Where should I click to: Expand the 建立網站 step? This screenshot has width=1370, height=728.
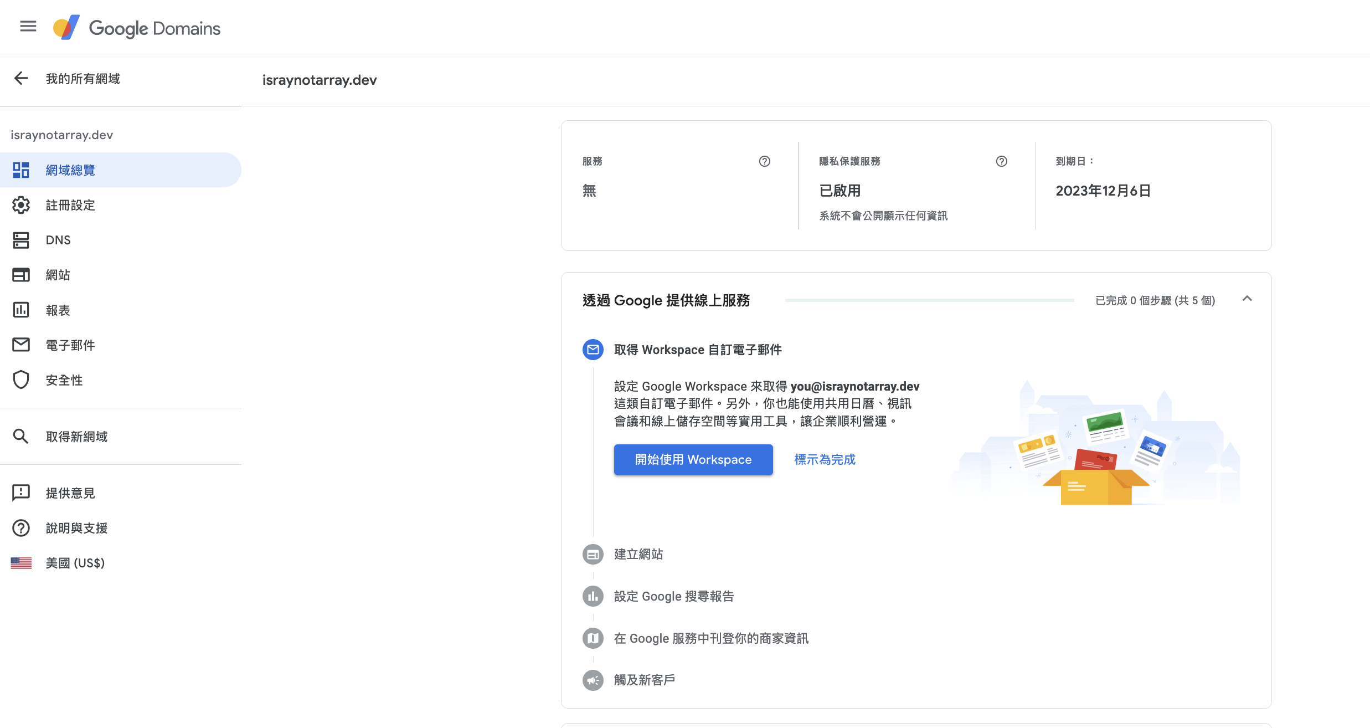[638, 554]
